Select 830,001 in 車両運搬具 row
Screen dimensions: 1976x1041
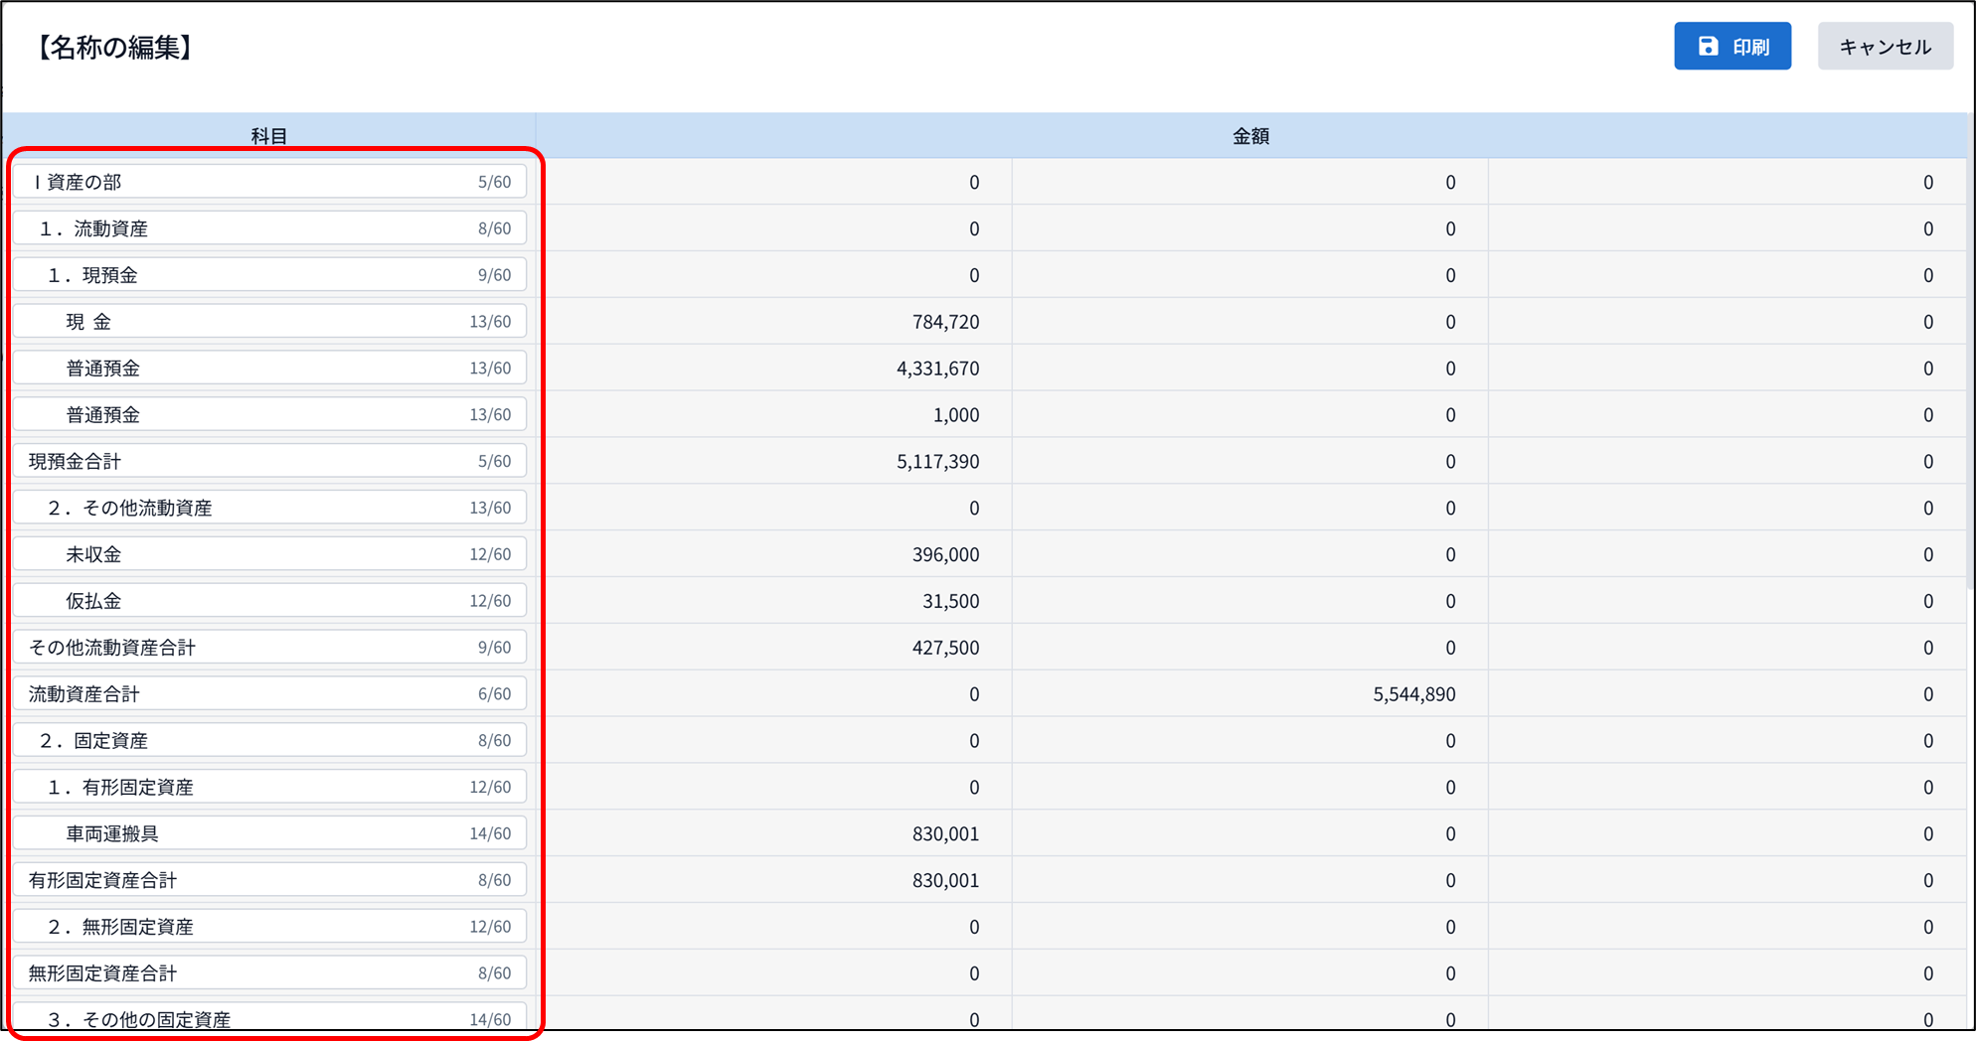point(945,833)
